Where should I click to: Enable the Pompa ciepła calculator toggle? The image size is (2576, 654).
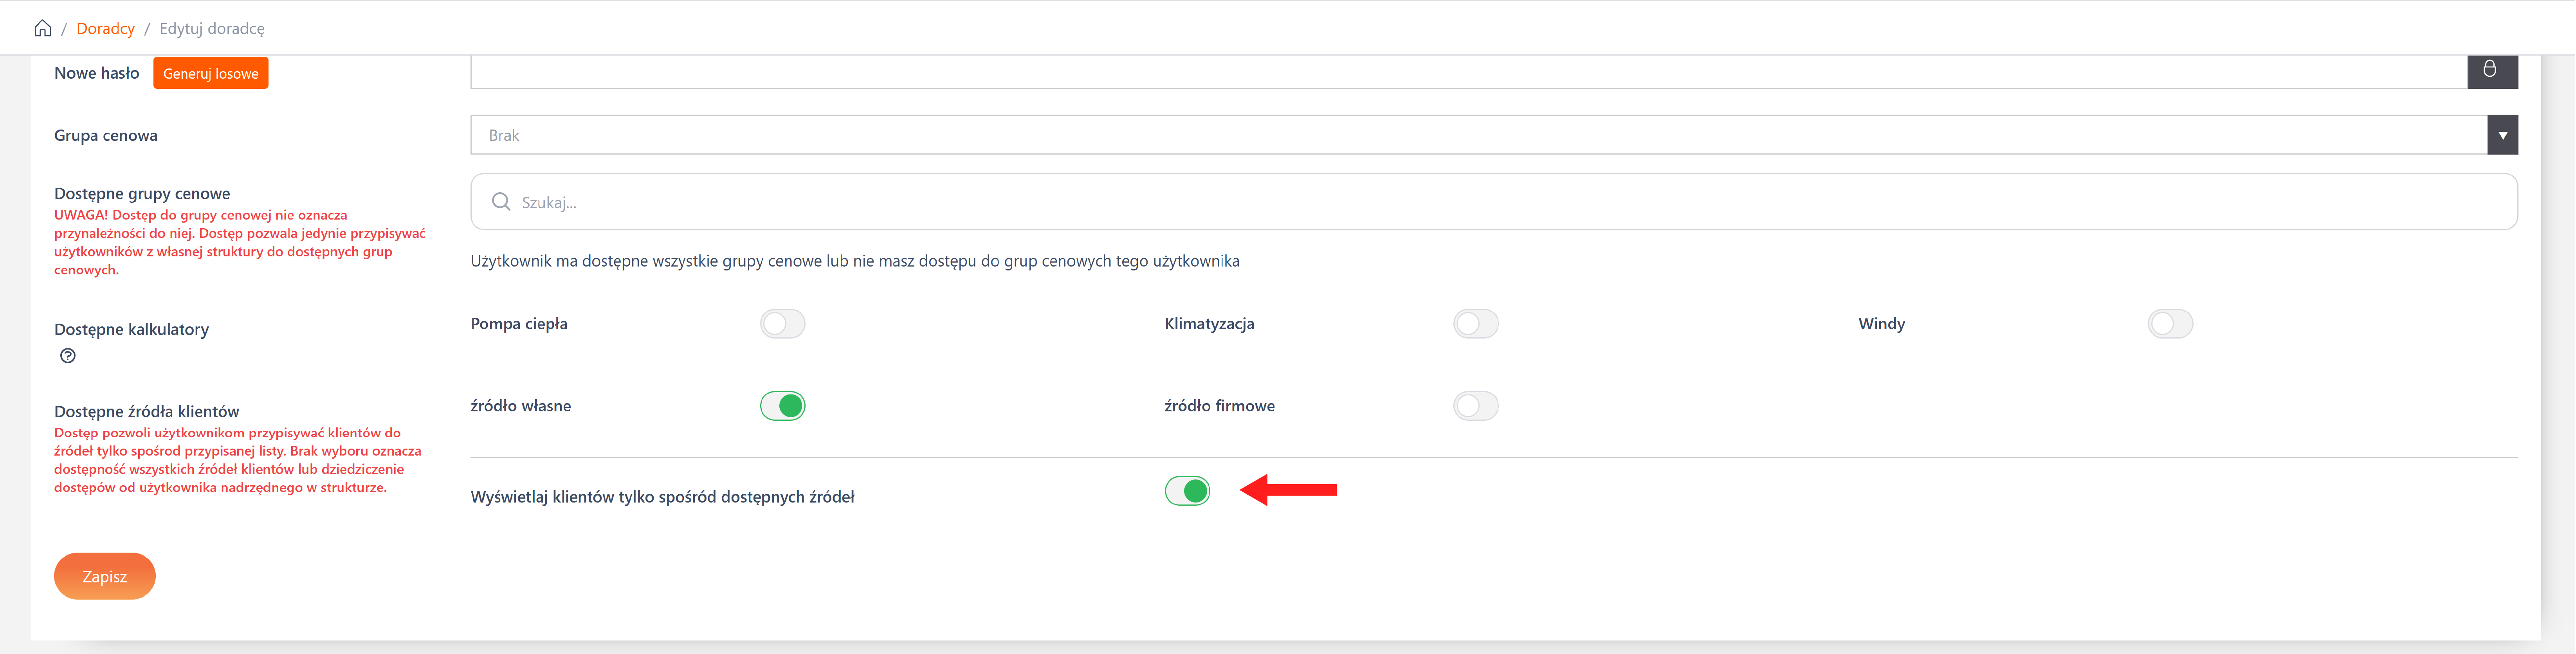pyautogui.click(x=782, y=324)
